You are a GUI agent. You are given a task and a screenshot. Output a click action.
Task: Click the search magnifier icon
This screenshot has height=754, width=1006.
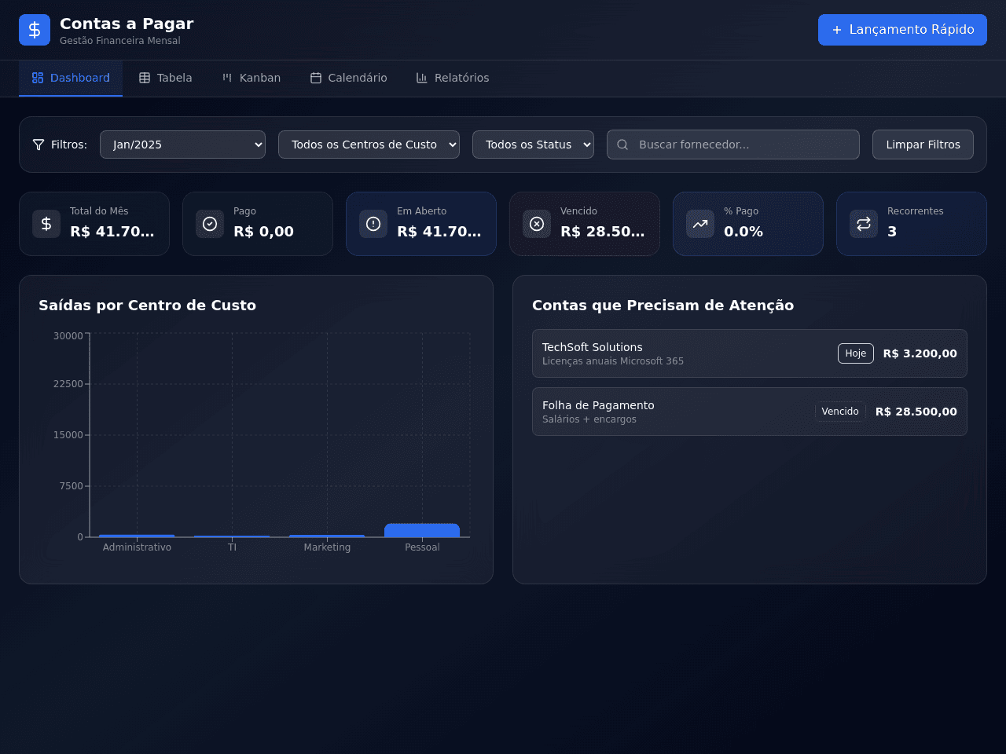tap(622, 145)
